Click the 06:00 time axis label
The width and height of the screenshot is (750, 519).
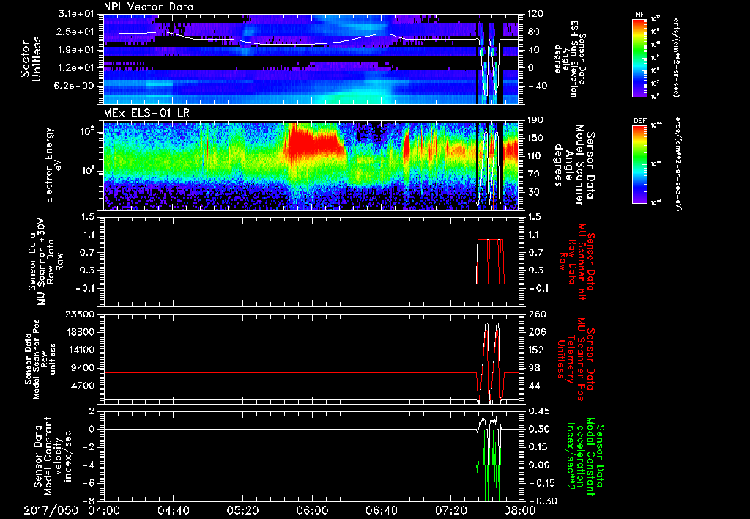pyautogui.click(x=312, y=510)
